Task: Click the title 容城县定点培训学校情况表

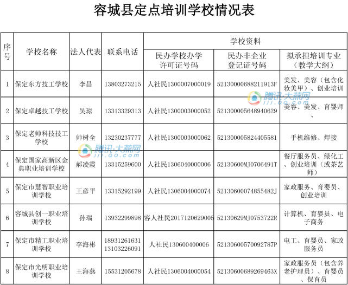Action: (x=174, y=10)
